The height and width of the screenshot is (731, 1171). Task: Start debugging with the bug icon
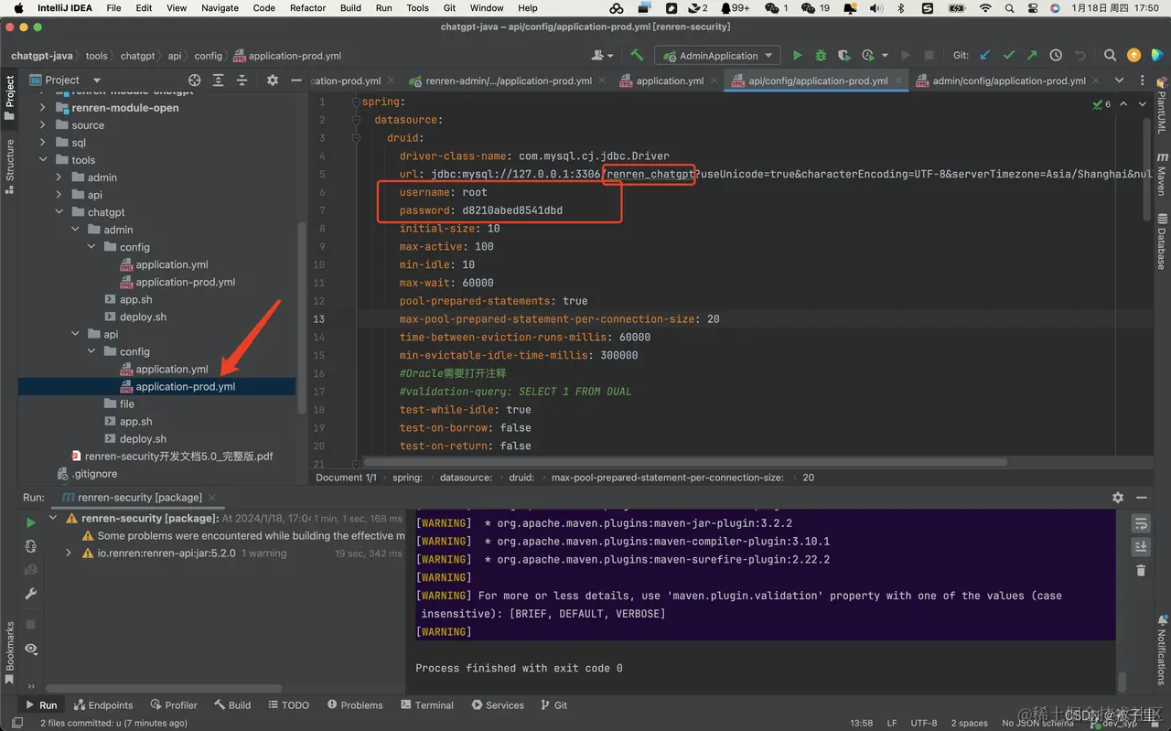(821, 56)
